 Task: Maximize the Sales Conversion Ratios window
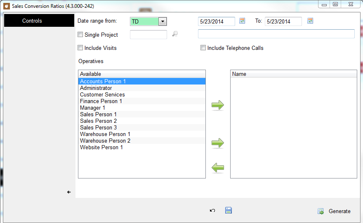coord(335,5)
